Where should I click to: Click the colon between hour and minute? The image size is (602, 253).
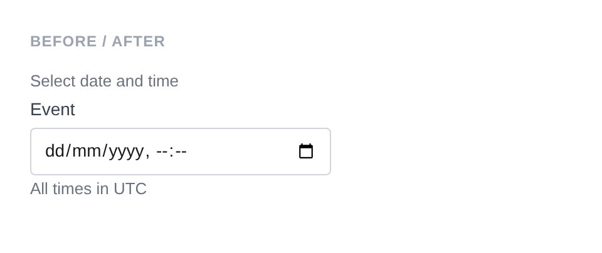coord(171,152)
